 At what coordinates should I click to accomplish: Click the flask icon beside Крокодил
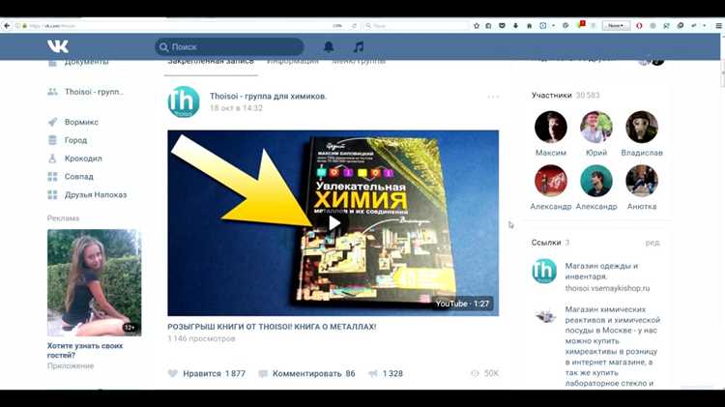click(x=53, y=159)
